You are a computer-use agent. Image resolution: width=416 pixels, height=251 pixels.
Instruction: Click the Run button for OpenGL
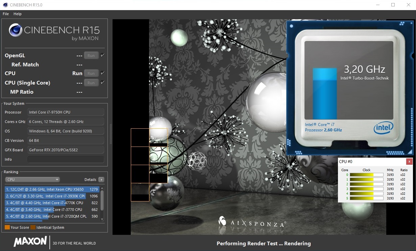coord(91,56)
